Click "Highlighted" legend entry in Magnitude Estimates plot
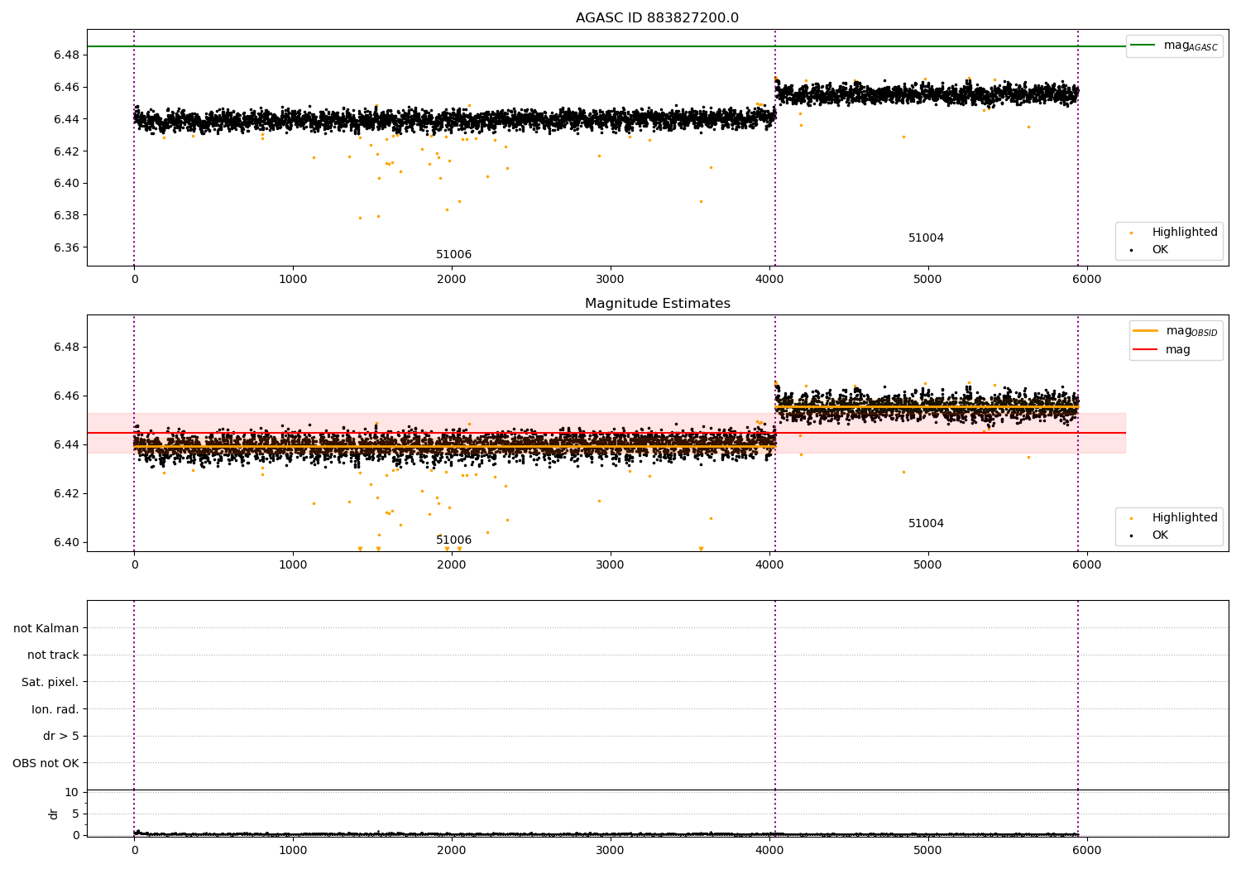The height and width of the screenshot is (869, 1241). coord(1185,518)
